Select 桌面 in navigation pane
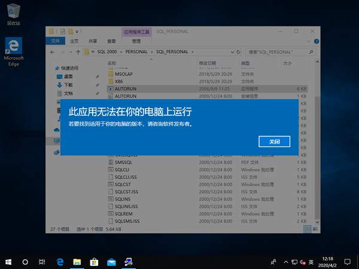The height and width of the screenshot is (269, 359). click(x=65, y=77)
